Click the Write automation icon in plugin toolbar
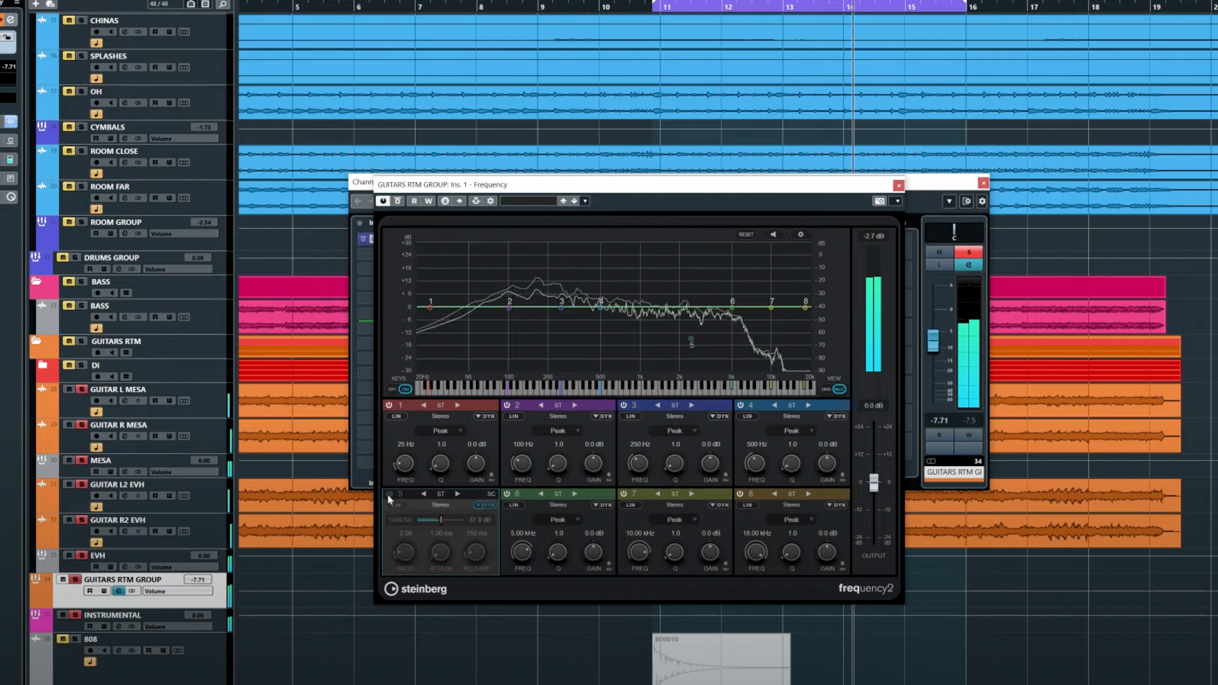 click(x=428, y=201)
